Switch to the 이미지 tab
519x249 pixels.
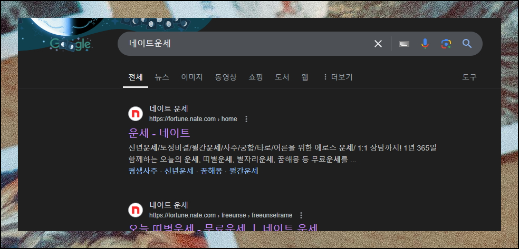click(x=192, y=77)
